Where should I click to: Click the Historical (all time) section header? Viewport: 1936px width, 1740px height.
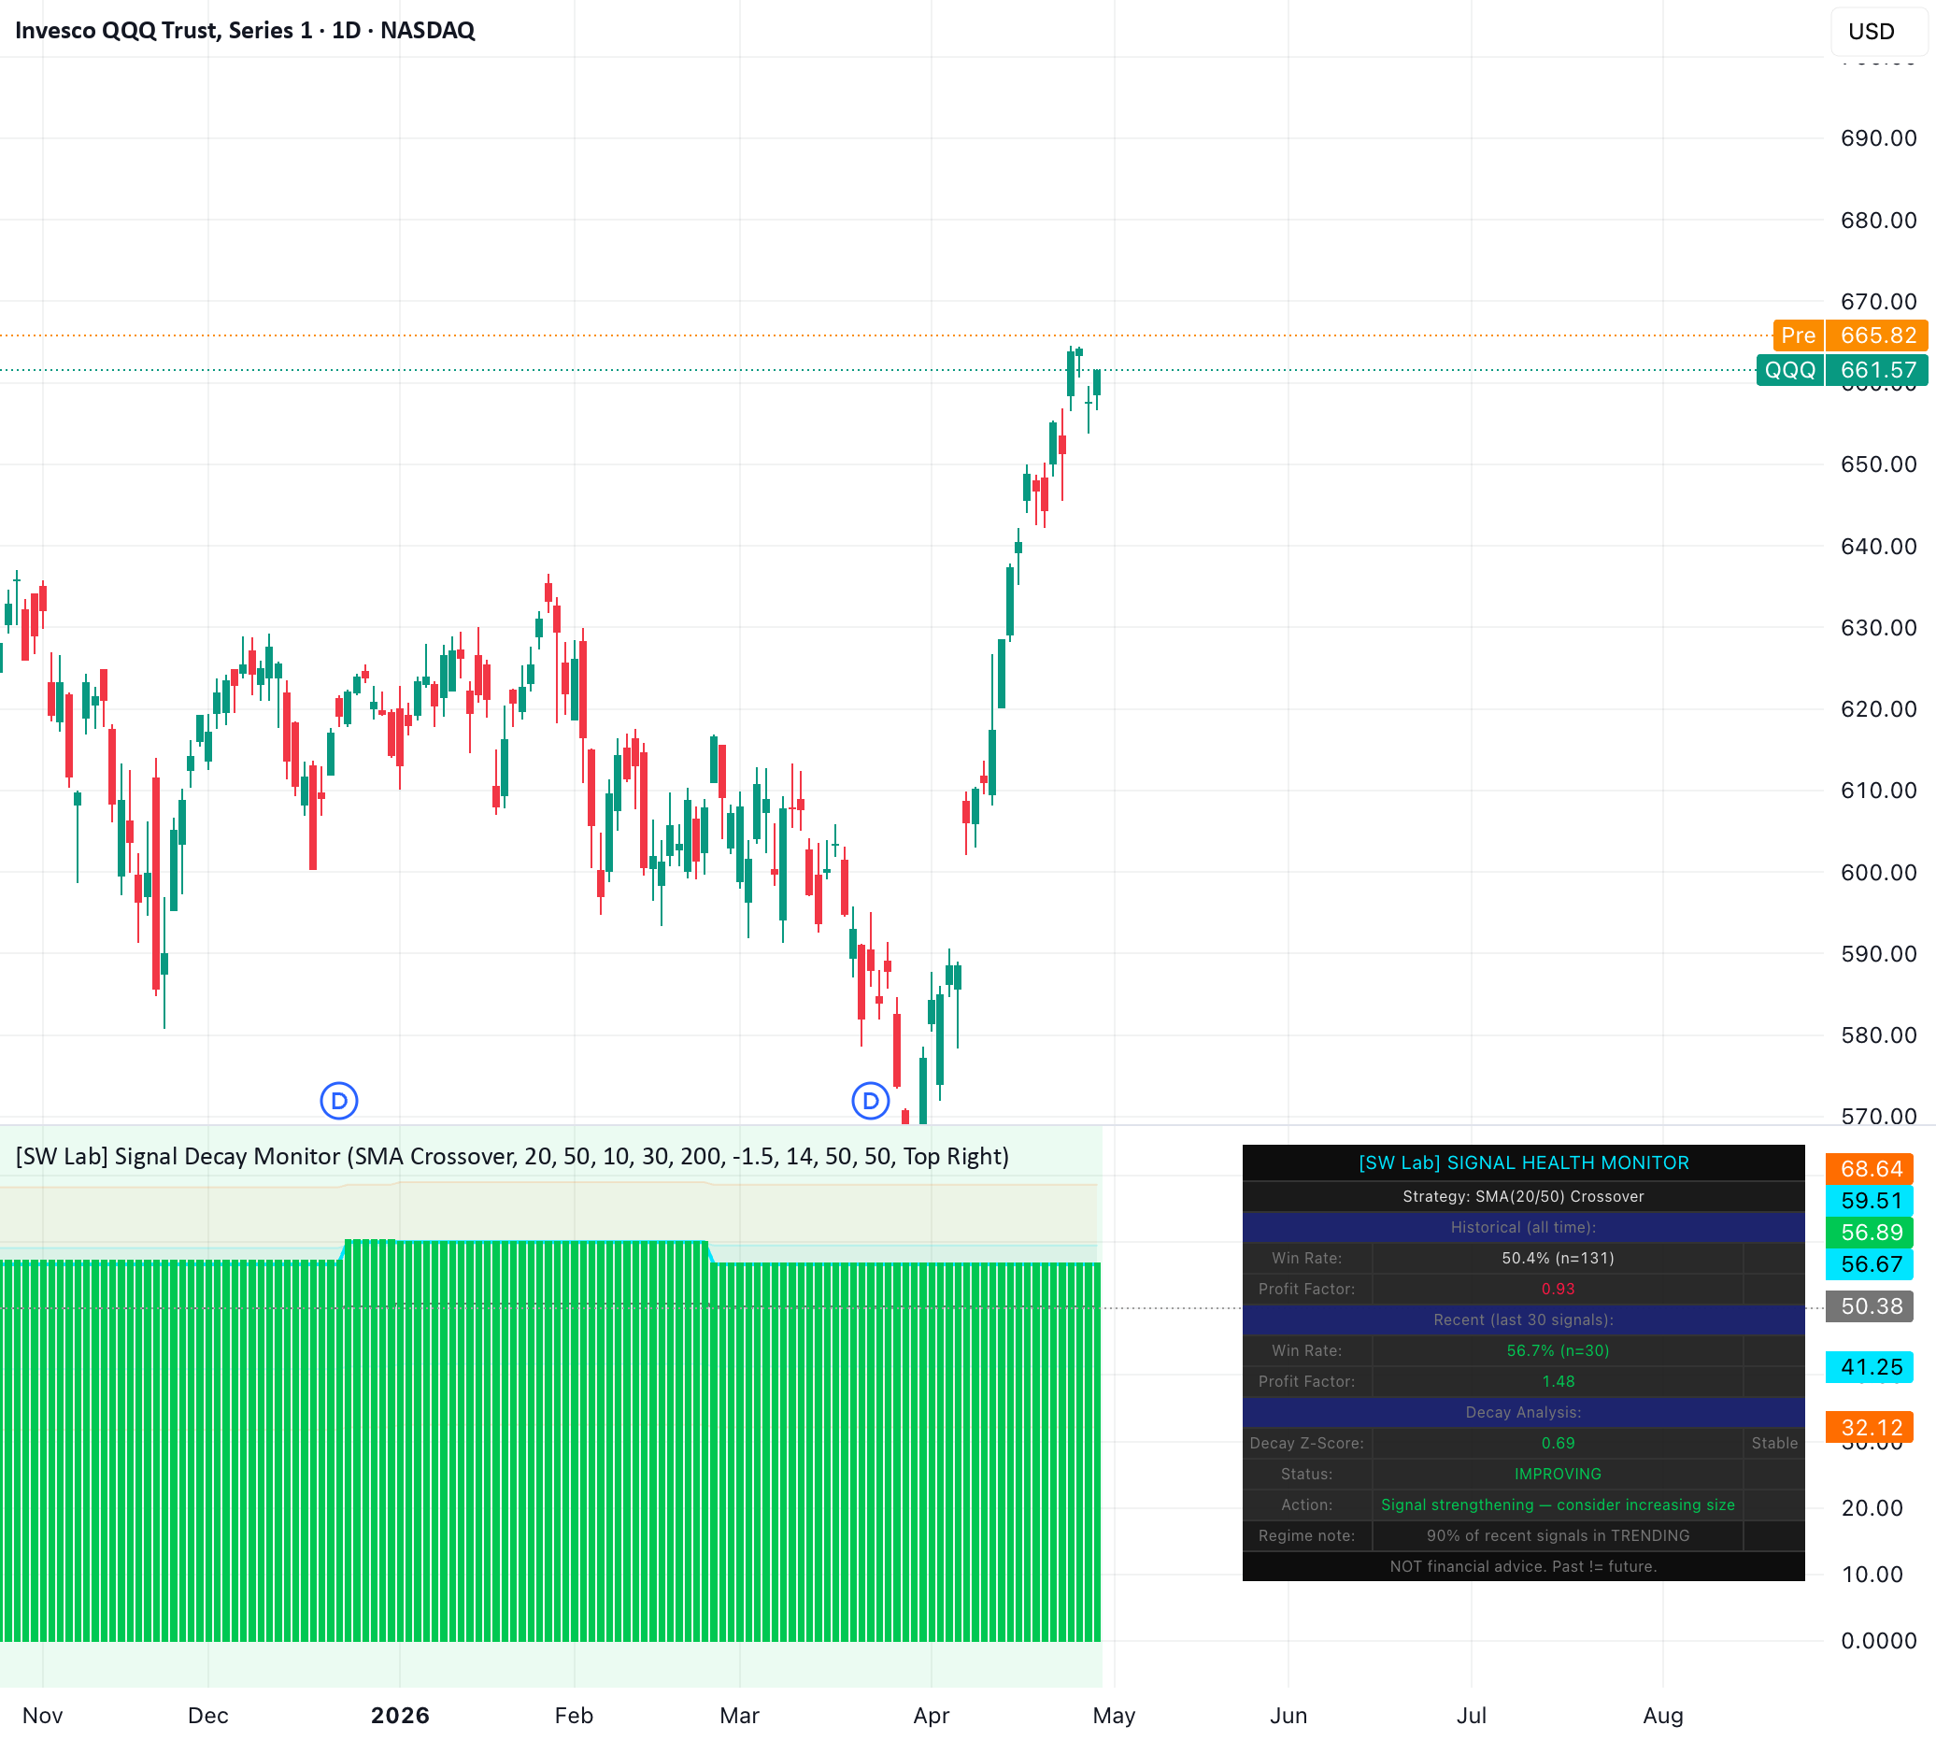click(1523, 1228)
